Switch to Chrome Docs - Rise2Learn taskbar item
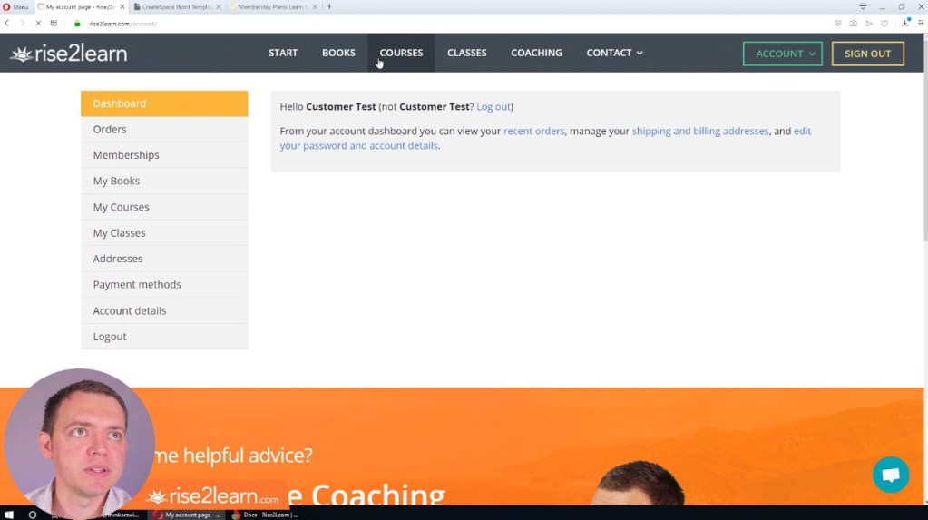Viewport: 928px width, 520px height. [x=265, y=515]
